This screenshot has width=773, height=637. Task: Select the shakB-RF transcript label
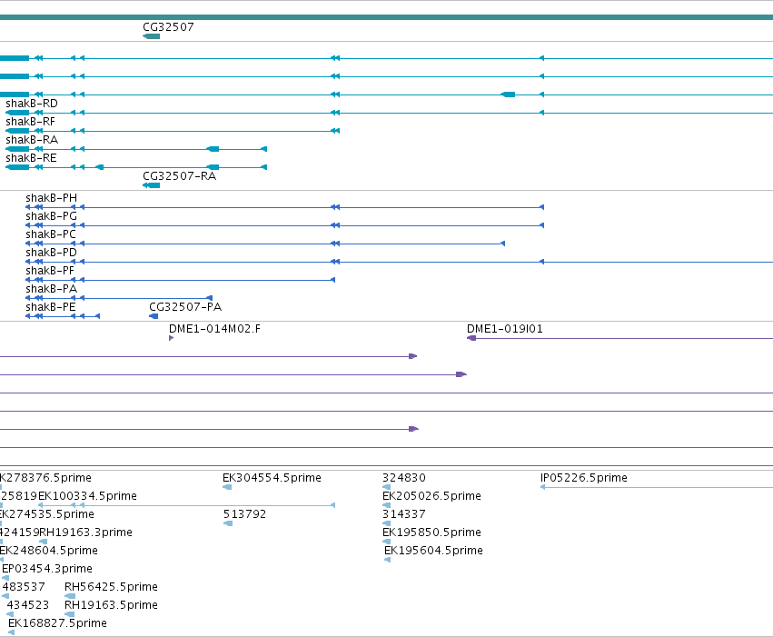(x=30, y=122)
